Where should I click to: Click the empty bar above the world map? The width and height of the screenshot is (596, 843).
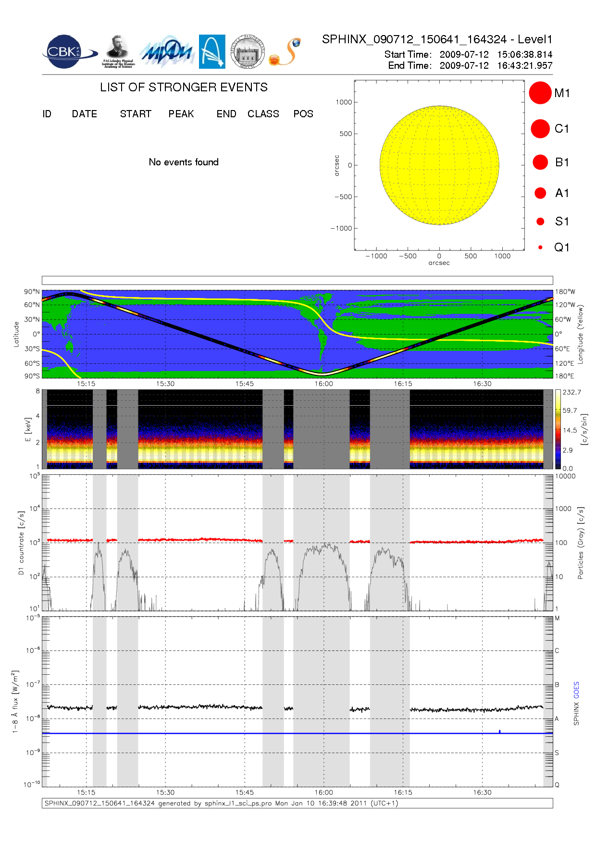[298, 280]
